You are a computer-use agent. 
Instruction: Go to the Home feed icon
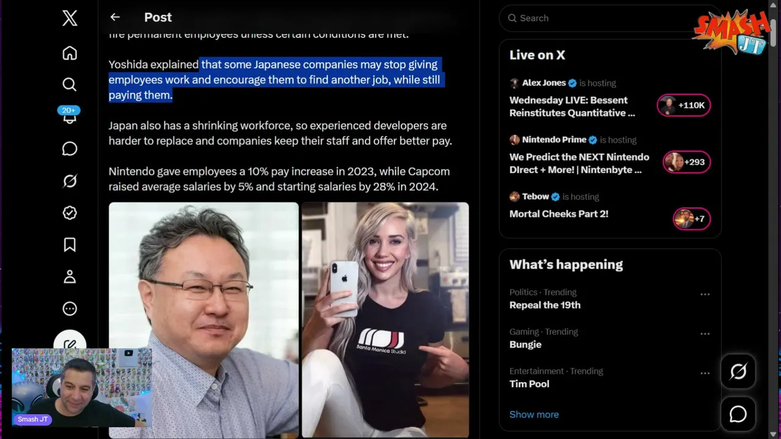click(70, 53)
